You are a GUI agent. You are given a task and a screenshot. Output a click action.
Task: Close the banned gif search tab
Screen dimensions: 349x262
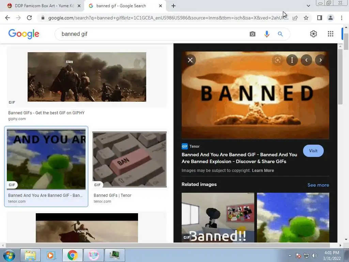coord(161,6)
